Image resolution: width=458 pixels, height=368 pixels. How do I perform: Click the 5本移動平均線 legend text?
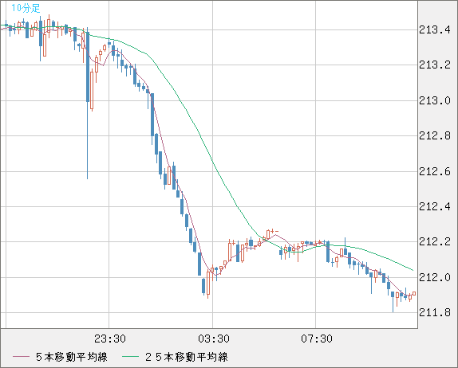tap(72, 357)
